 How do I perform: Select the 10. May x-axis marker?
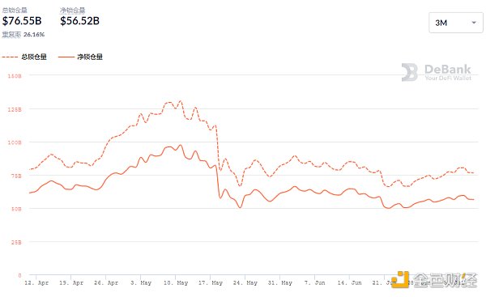176,282
